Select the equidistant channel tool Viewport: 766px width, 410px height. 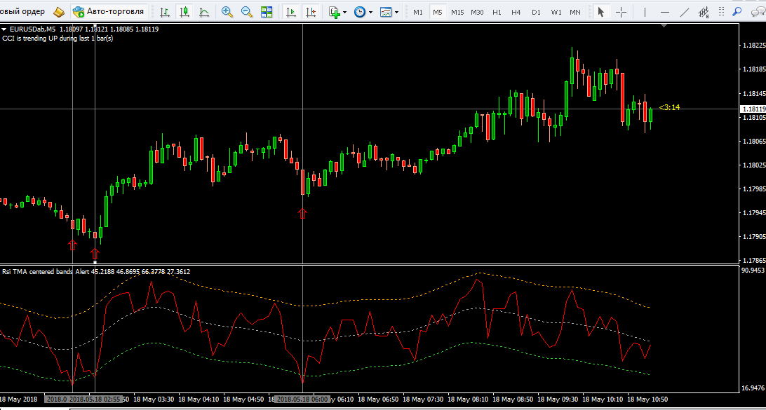(704, 11)
